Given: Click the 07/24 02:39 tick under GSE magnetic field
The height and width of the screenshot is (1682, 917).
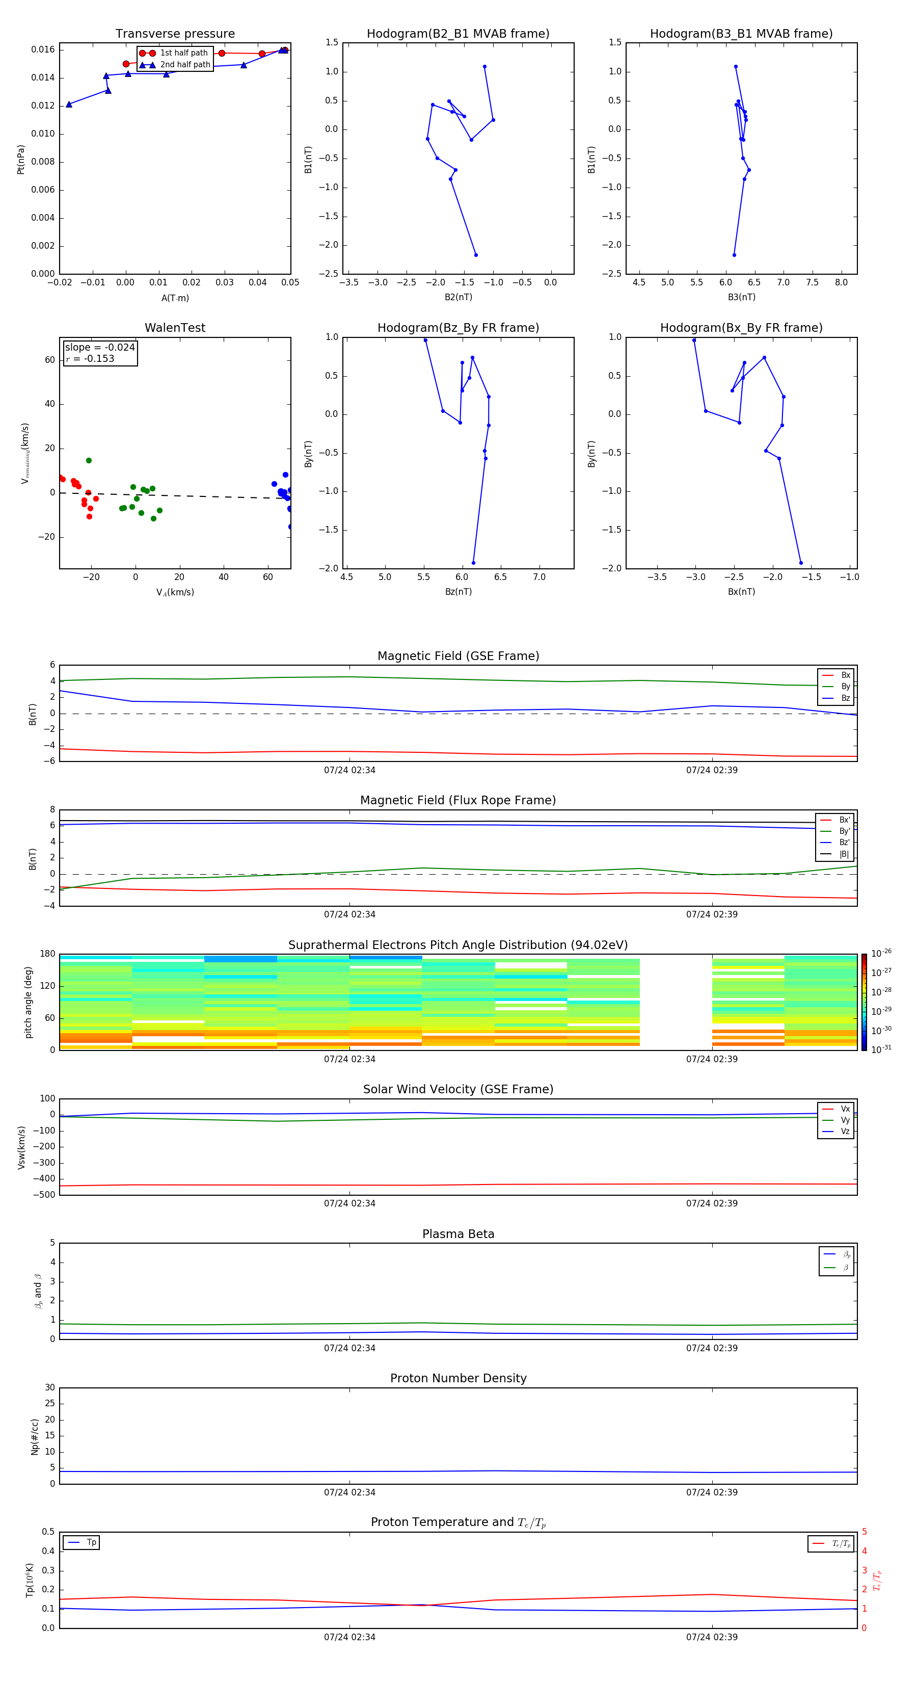Looking at the screenshot, I should pos(711,771).
